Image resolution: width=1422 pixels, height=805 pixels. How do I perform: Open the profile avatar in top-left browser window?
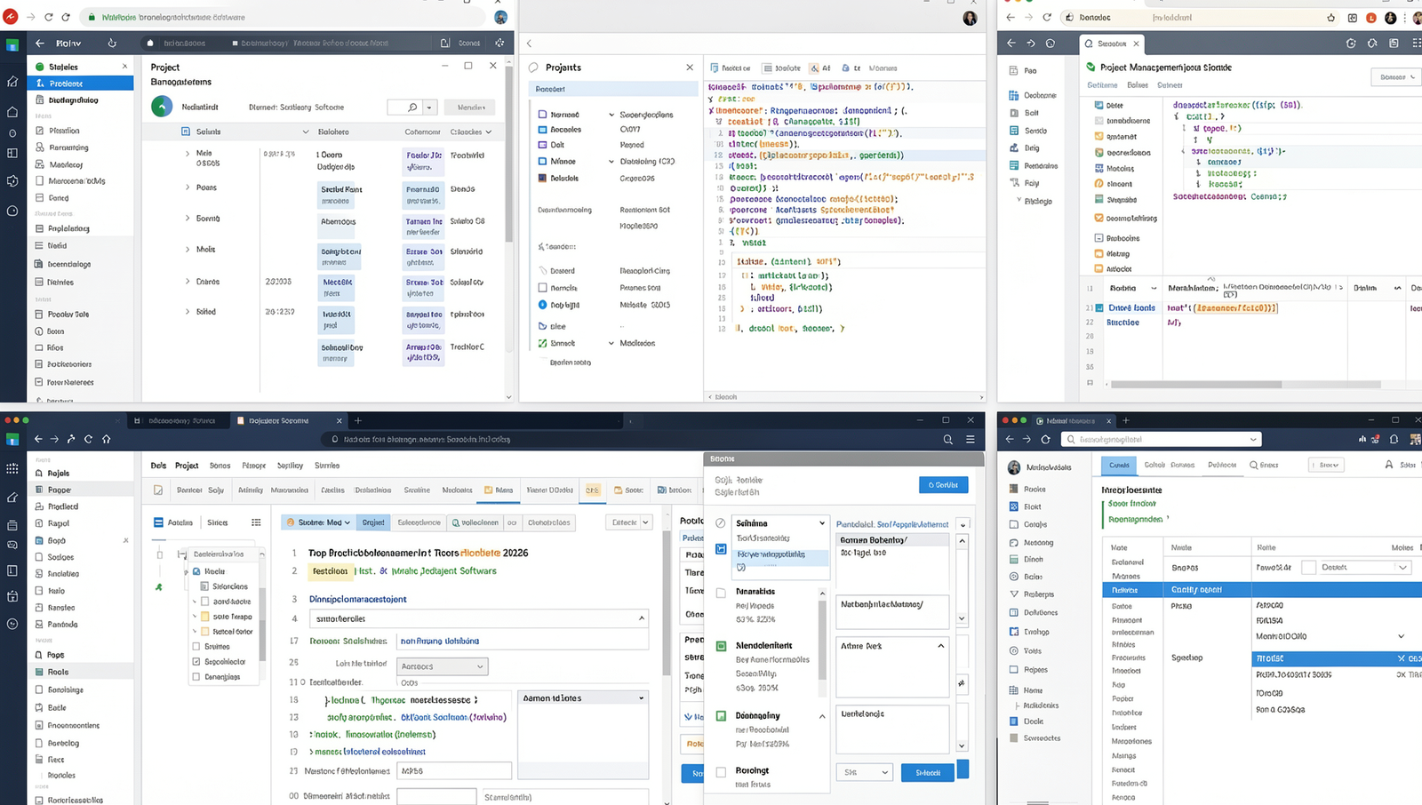(500, 17)
